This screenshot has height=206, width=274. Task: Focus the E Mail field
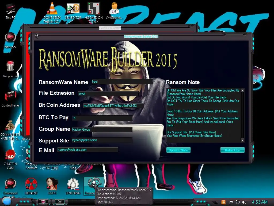click(88, 150)
